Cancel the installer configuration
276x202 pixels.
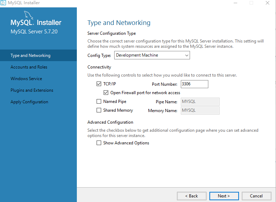point(257,196)
